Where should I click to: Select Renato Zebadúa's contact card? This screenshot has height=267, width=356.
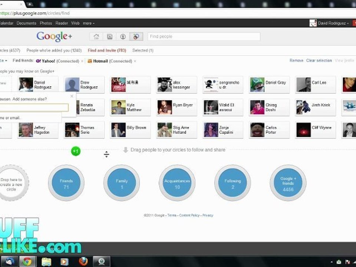coord(90,108)
